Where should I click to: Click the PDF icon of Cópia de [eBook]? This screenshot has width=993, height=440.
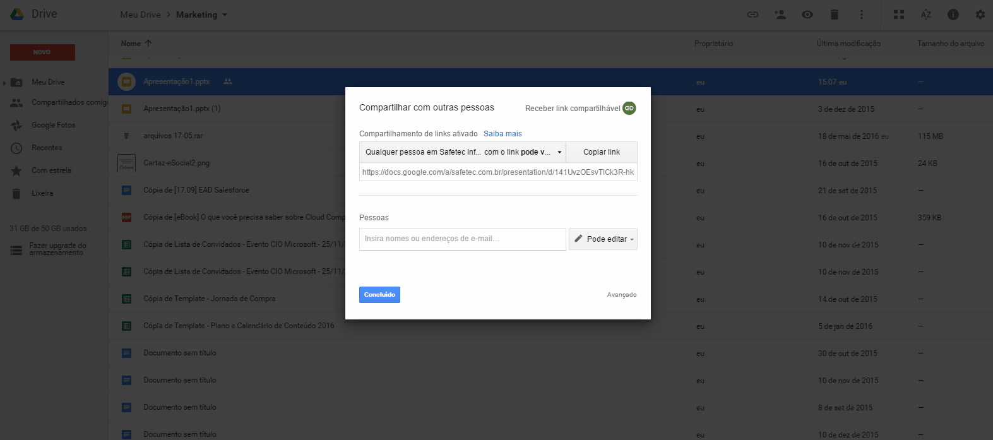[x=126, y=217]
